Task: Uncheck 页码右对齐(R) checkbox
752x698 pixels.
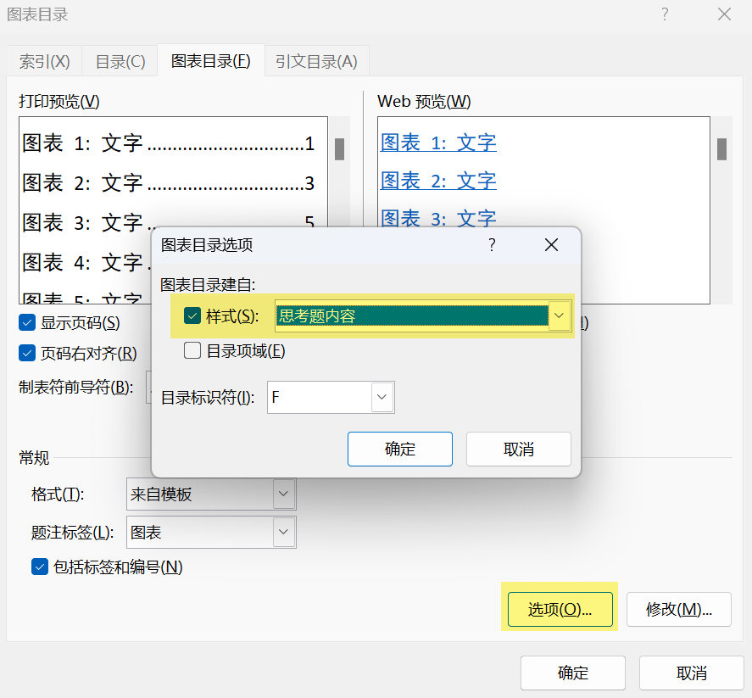Action: (27, 353)
